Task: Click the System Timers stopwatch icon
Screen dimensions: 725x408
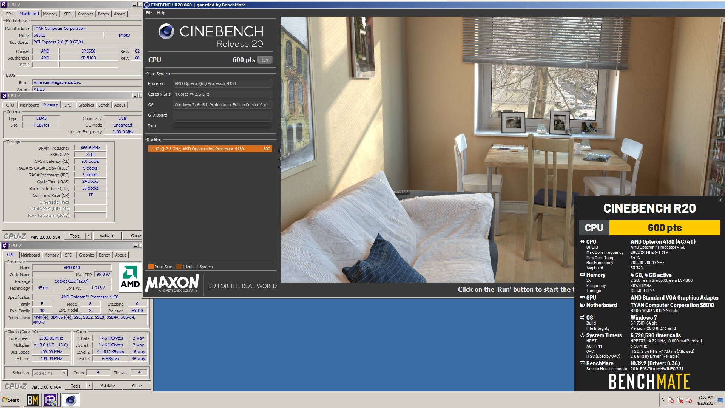Action: tap(582, 335)
